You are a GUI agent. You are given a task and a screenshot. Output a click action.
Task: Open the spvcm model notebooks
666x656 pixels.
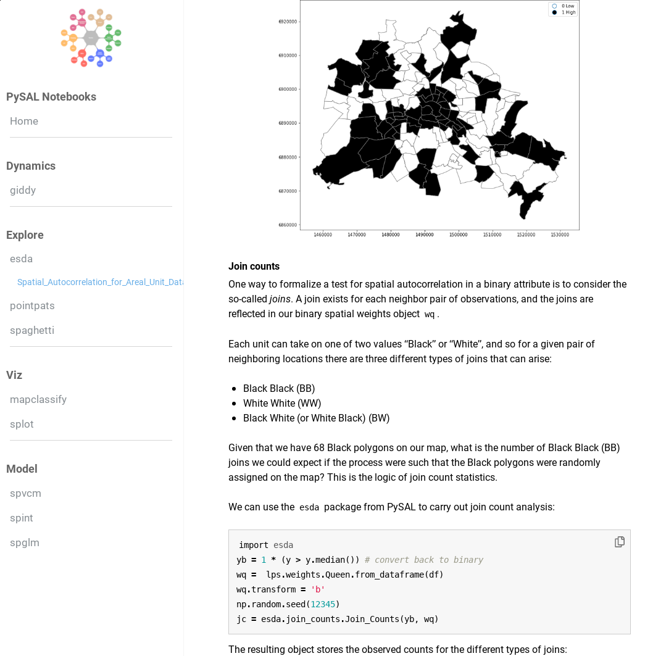[x=25, y=493]
